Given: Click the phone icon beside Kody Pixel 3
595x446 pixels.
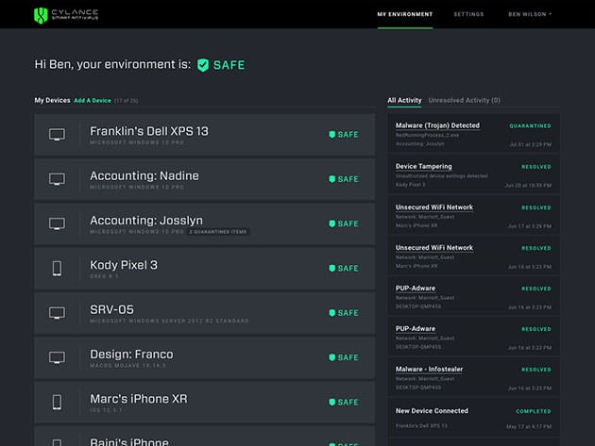Looking at the screenshot, I should 57,268.
